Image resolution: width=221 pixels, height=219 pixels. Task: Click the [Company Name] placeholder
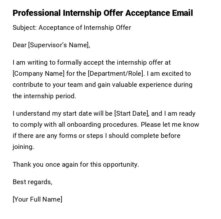coord(39,74)
